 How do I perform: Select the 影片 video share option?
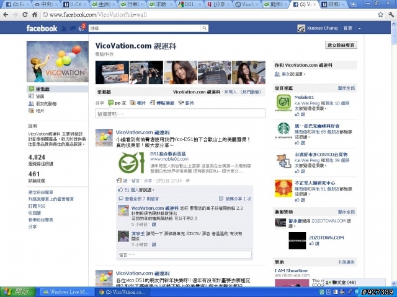tap(186, 103)
